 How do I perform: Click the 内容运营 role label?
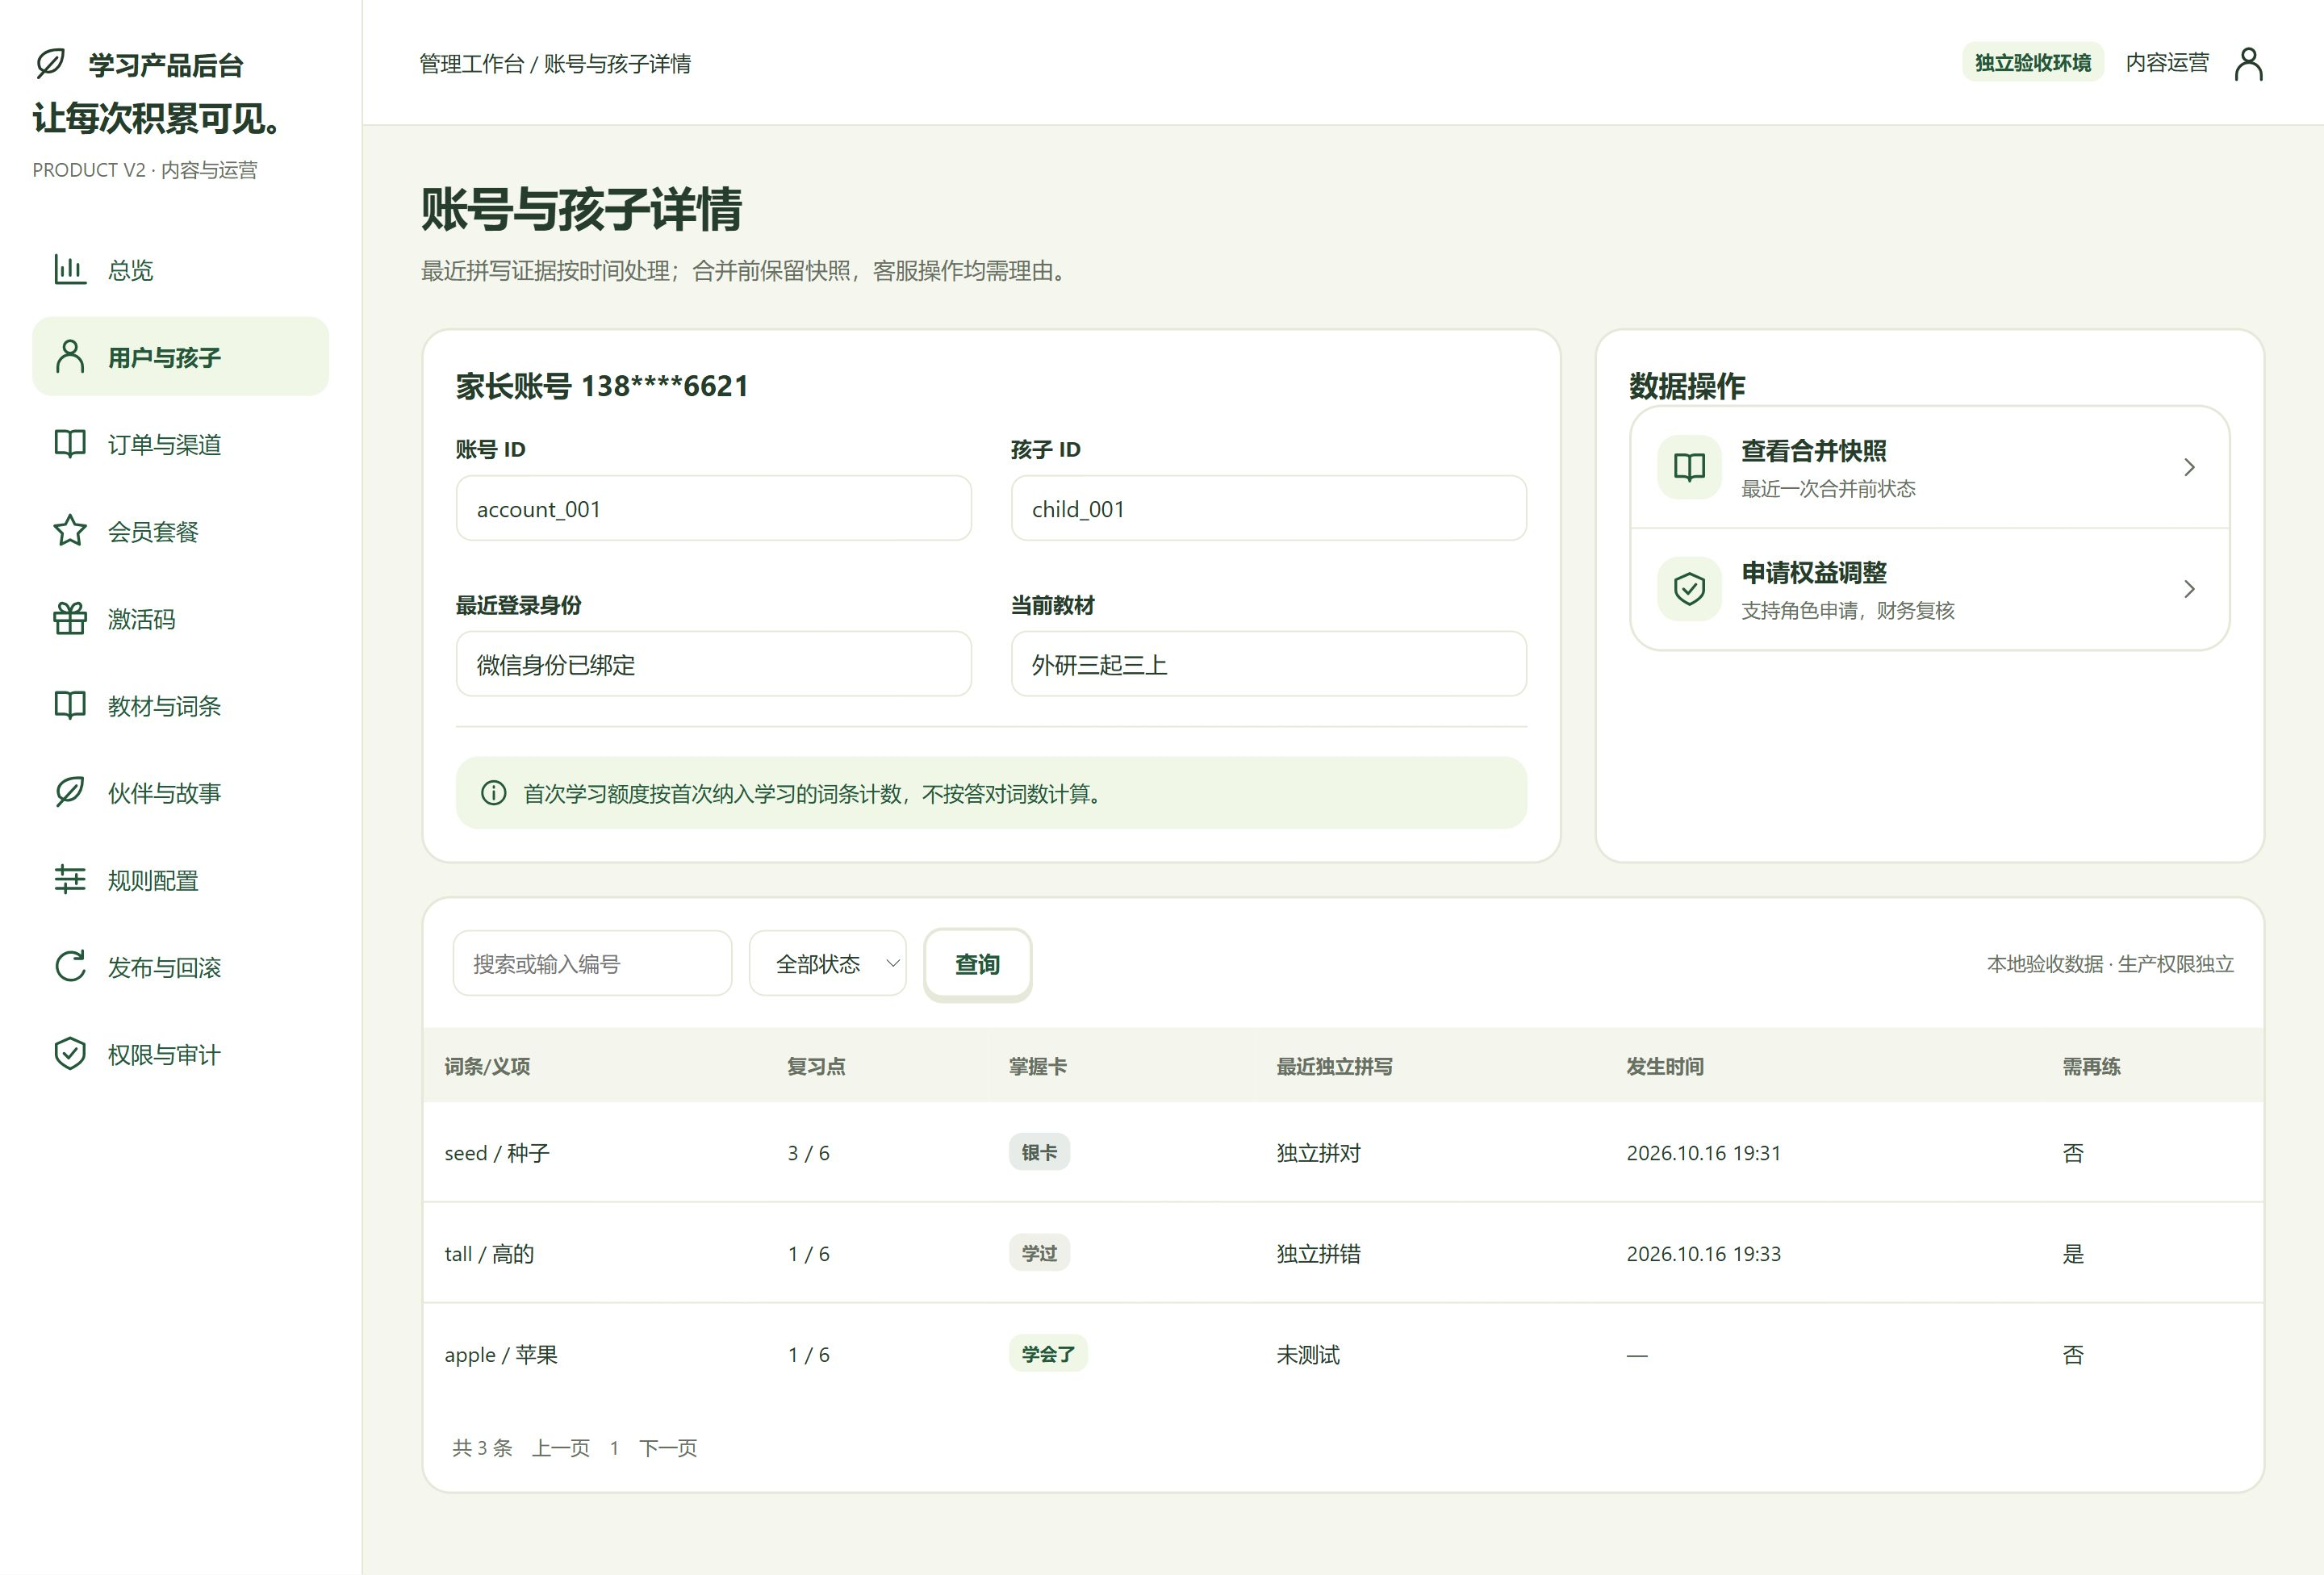point(2167,62)
